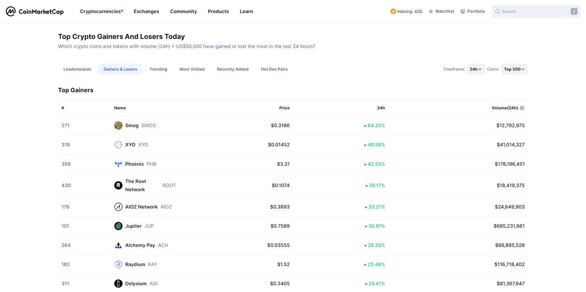Open the Portfolio link
Viewport: 586px width, 292px height.
tap(473, 11)
